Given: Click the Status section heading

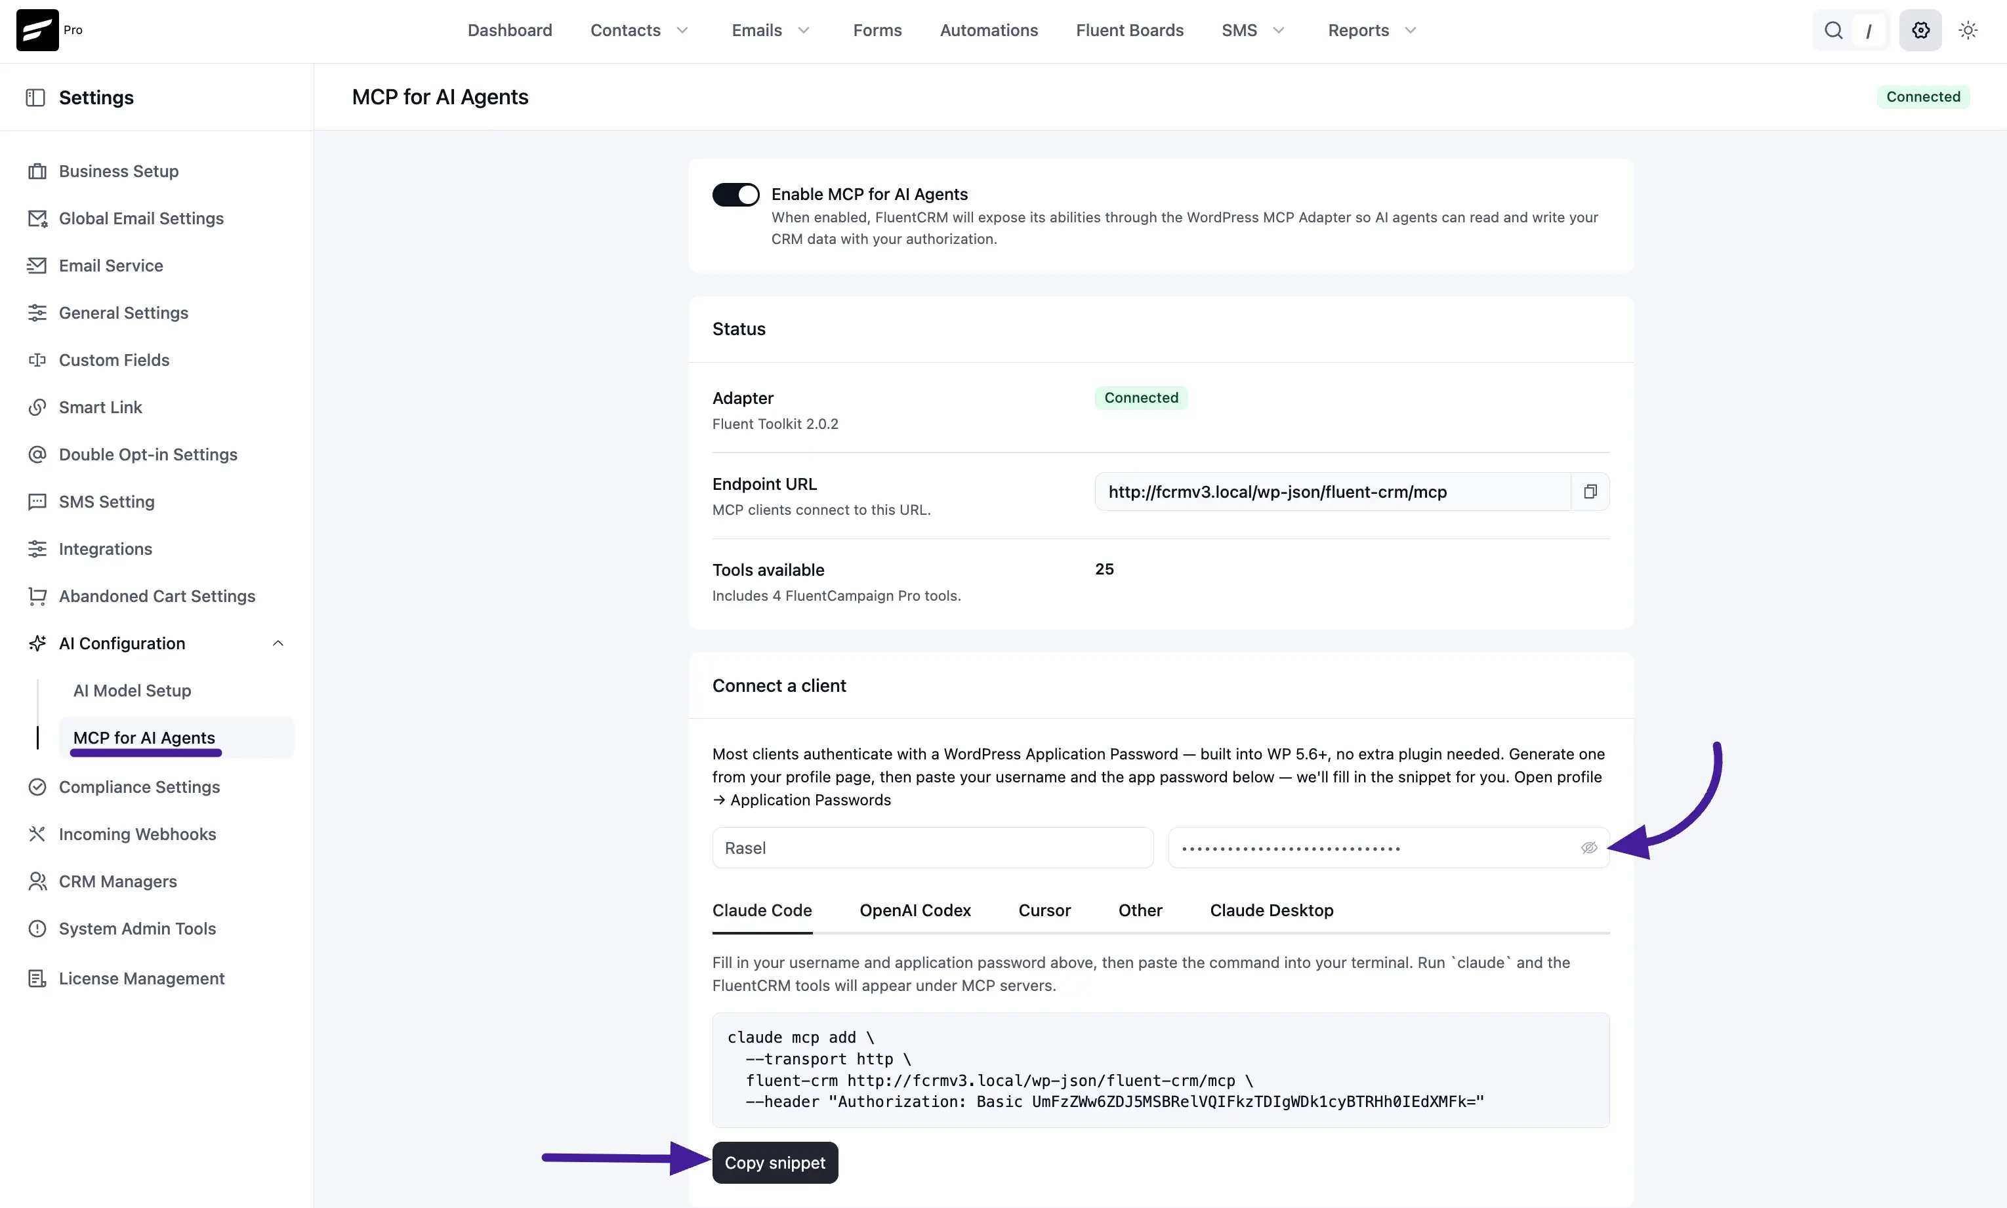Looking at the screenshot, I should tap(739, 329).
